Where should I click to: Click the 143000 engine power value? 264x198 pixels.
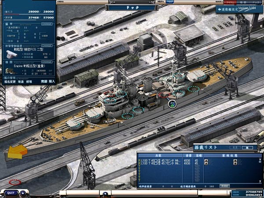[40, 71]
